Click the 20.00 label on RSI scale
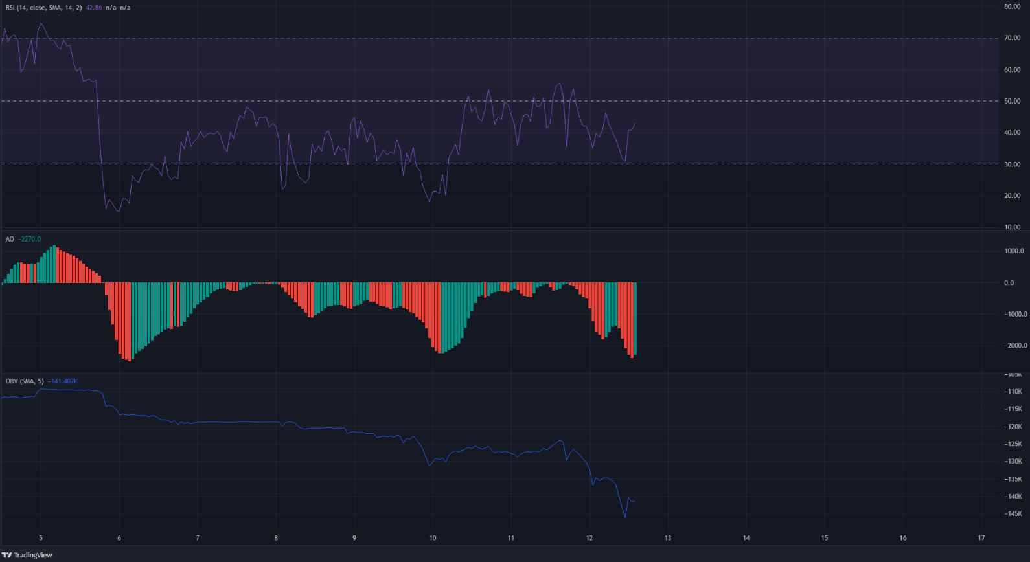 tap(1012, 196)
